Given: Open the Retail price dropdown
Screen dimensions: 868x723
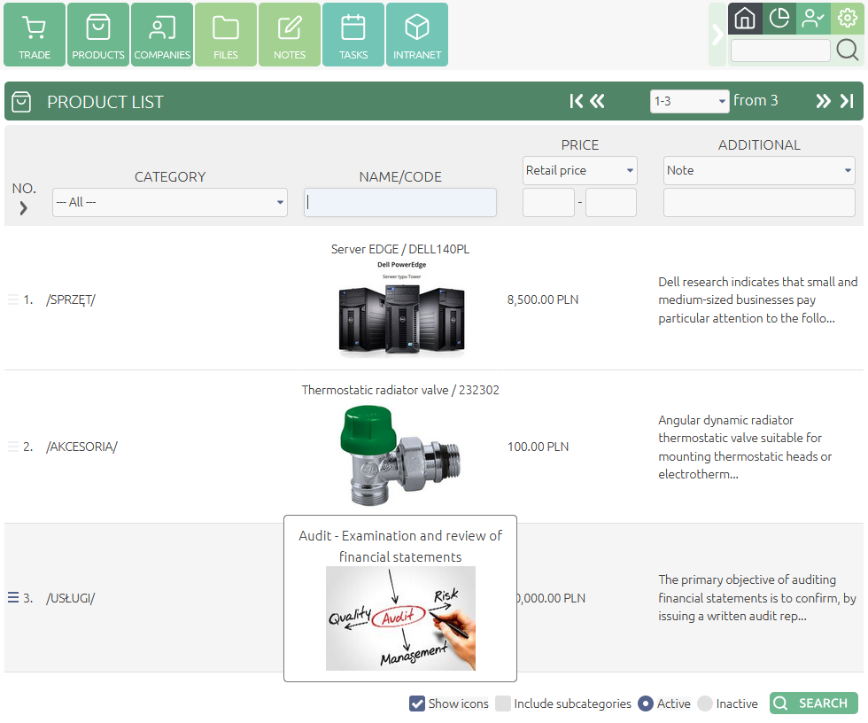Looking at the screenshot, I should pyautogui.click(x=580, y=170).
